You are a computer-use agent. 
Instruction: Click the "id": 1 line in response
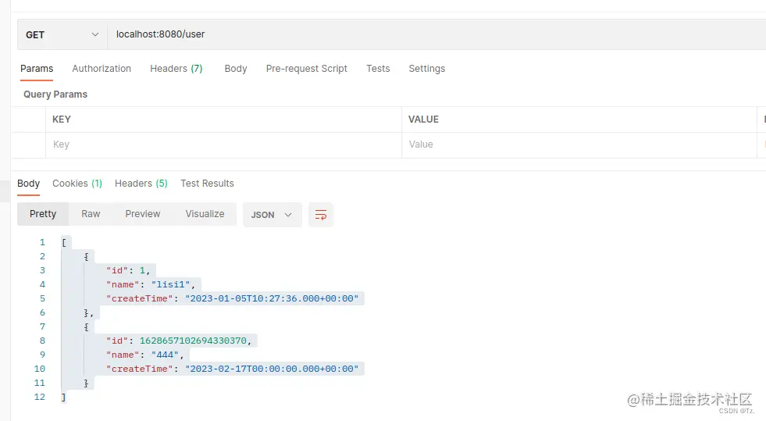tap(128, 270)
